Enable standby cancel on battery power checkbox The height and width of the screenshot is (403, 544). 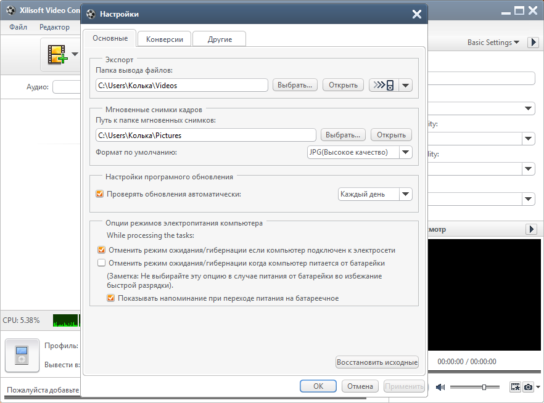tap(102, 263)
